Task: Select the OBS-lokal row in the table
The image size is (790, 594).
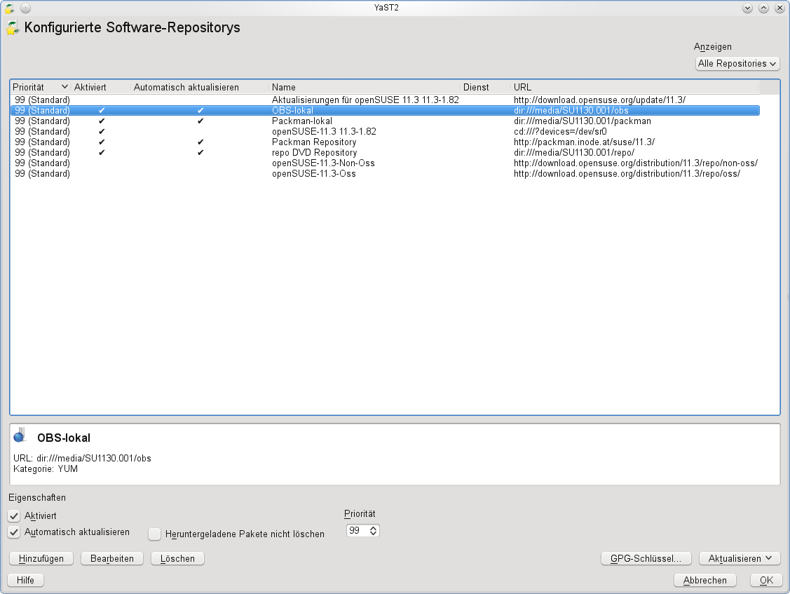Action: pos(385,110)
